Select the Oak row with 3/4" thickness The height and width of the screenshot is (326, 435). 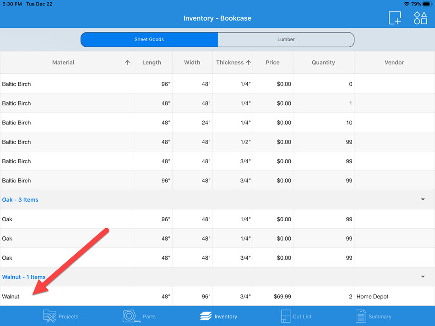coord(217,257)
